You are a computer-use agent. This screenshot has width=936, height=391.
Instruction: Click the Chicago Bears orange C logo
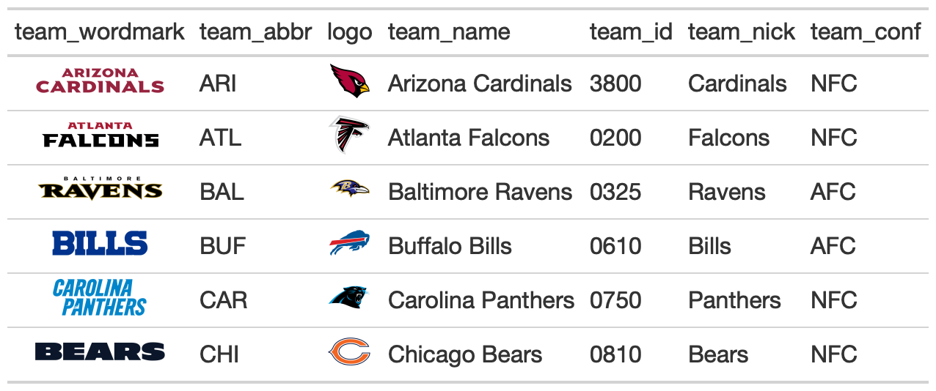pyautogui.click(x=349, y=352)
